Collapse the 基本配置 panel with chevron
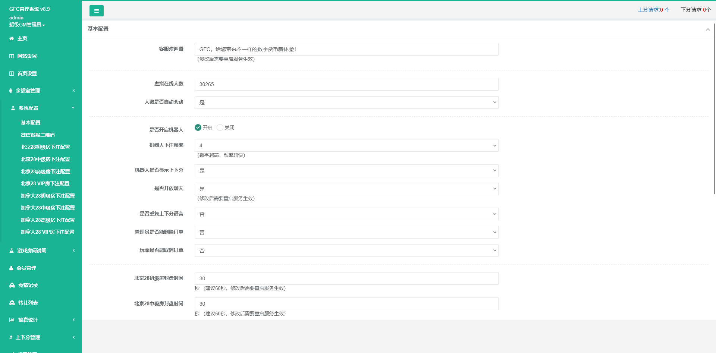The width and height of the screenshot is (716, 353). pos(707,29)
